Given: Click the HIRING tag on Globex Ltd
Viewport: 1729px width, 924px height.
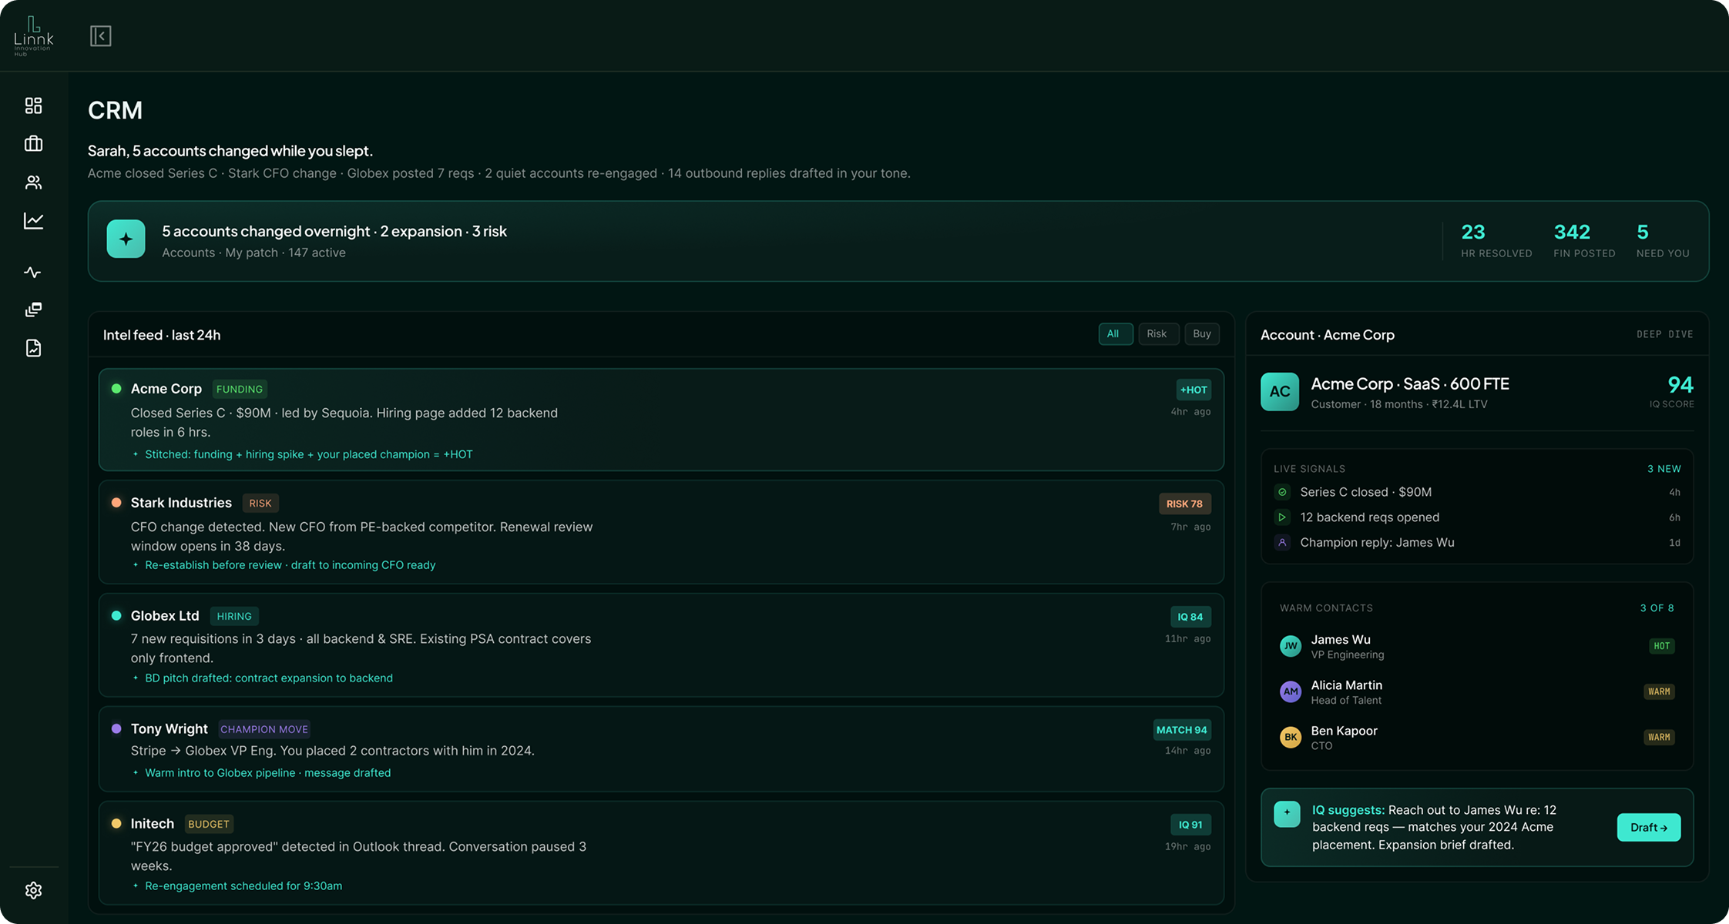Looking at the screenshot, I should point(234,616).
